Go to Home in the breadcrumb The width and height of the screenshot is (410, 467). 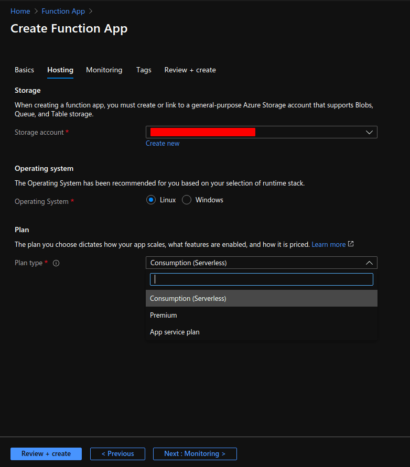pyautogui.click(x=20, y=11)
